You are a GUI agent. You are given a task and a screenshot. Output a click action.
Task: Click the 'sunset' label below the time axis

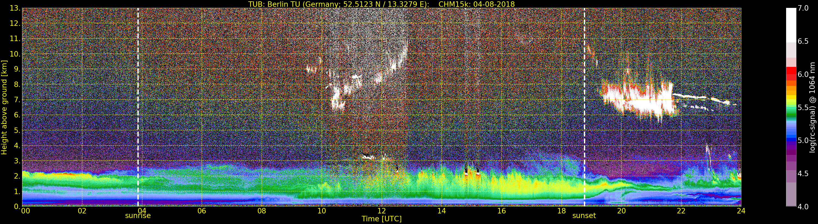[x=584, y=216]
